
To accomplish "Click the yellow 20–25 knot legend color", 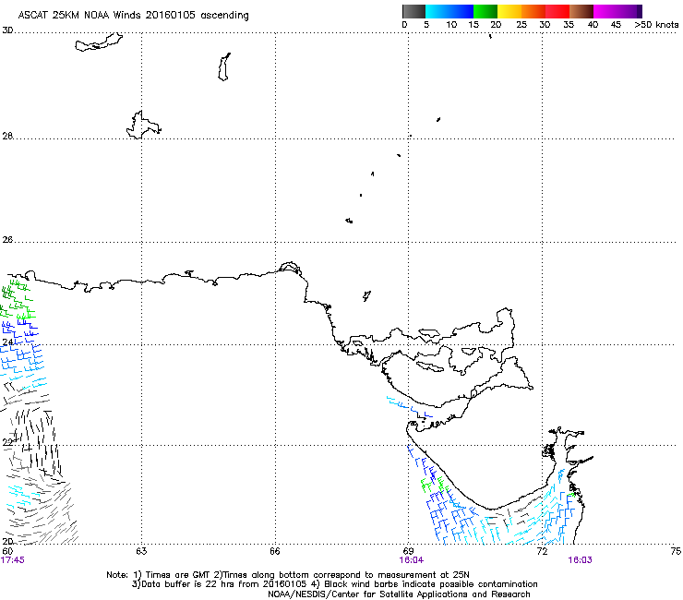I will [509, 11].
